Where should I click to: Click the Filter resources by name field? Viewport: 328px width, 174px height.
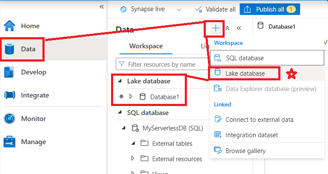pyautogui.click(x=163, y=64)
